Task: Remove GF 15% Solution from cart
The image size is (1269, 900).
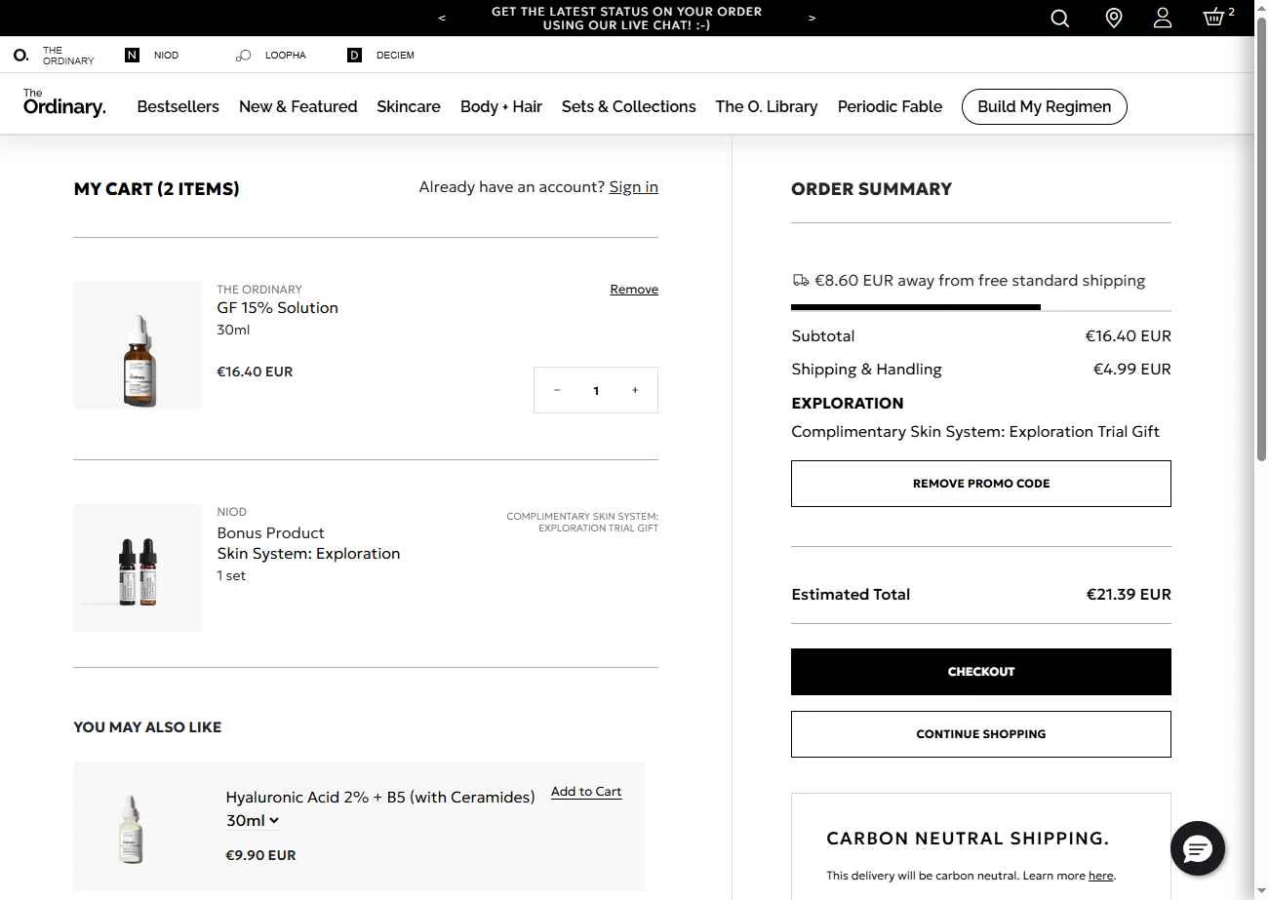Action: (x=634, y=290)
